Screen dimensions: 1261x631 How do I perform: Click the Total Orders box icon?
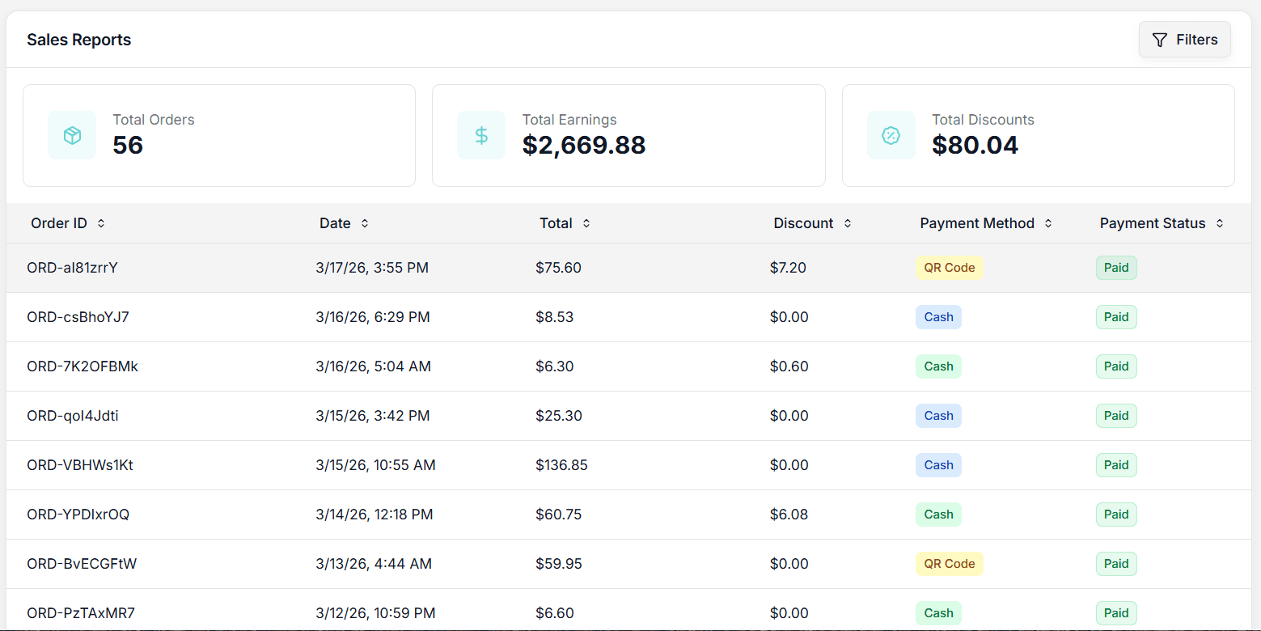[72, 135]
